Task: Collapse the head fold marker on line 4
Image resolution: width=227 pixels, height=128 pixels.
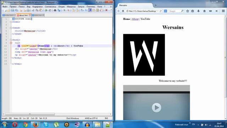Action: point(11,28)
